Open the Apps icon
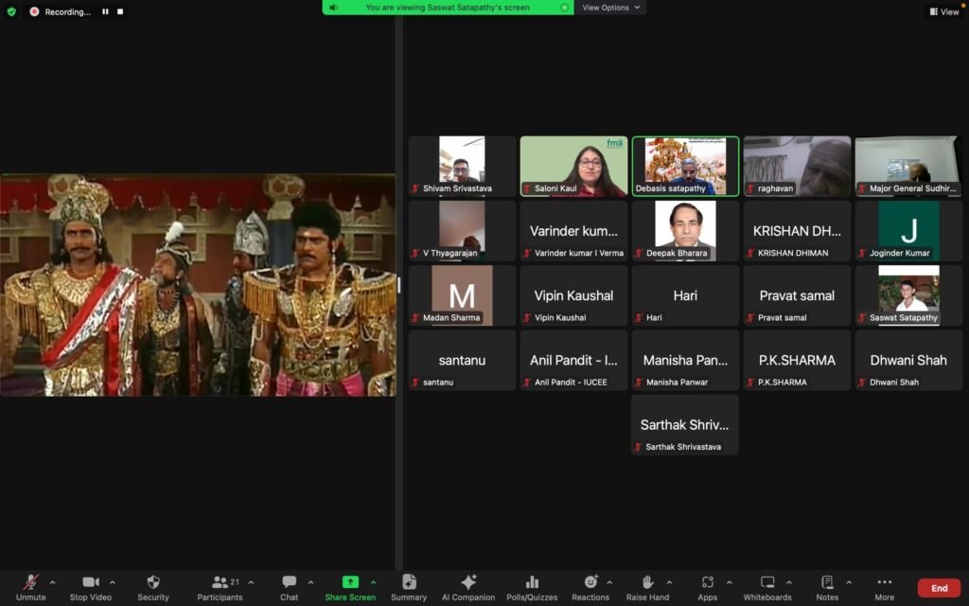The width and height of the screenshot is (969, 606). point(708,582)
